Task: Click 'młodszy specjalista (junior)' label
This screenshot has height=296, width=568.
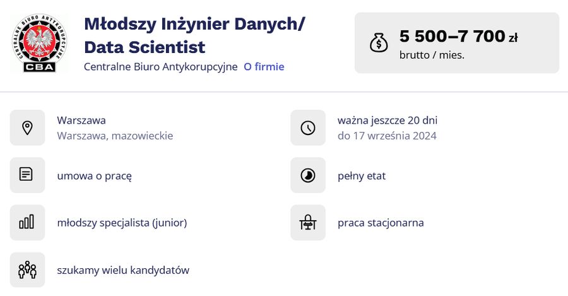Action: [x=122, y=223]
